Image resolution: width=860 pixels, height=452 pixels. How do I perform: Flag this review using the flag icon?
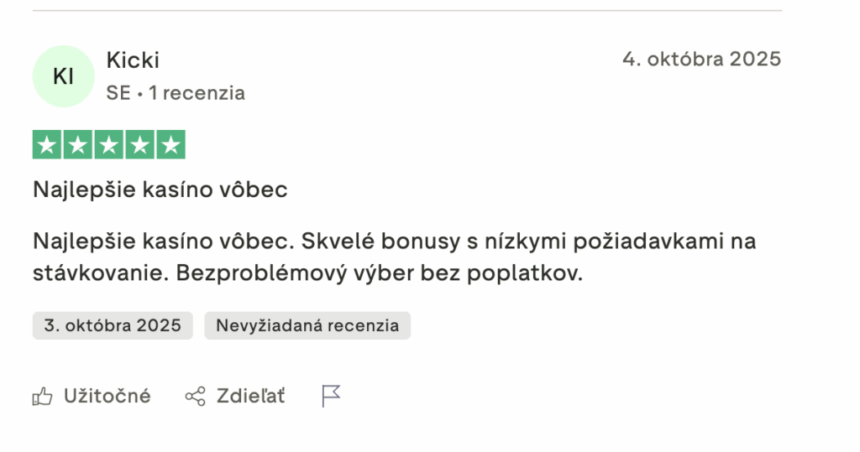[332, 396]
